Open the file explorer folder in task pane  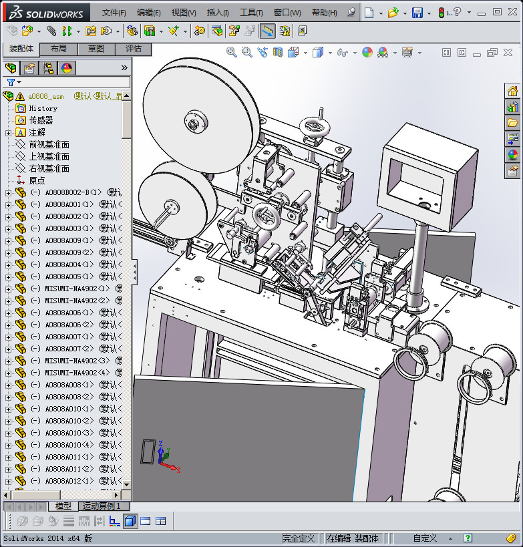(x=512, y=123)
